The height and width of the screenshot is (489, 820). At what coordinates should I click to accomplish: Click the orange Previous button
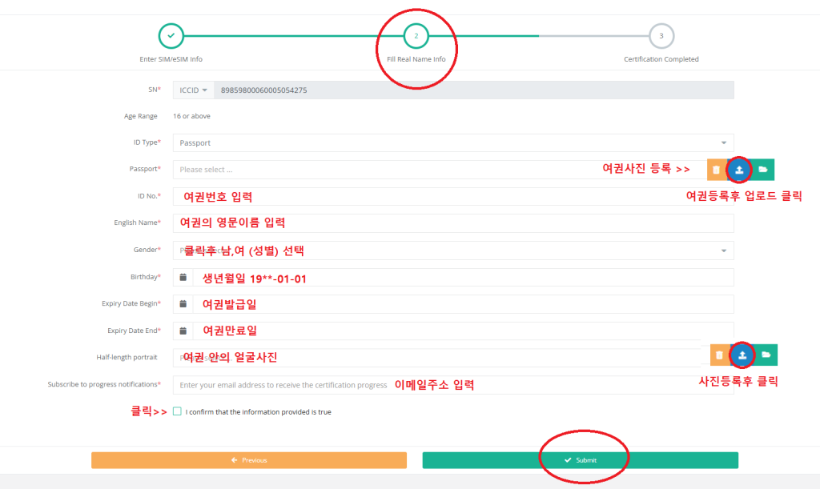click(x=248, y=460)
